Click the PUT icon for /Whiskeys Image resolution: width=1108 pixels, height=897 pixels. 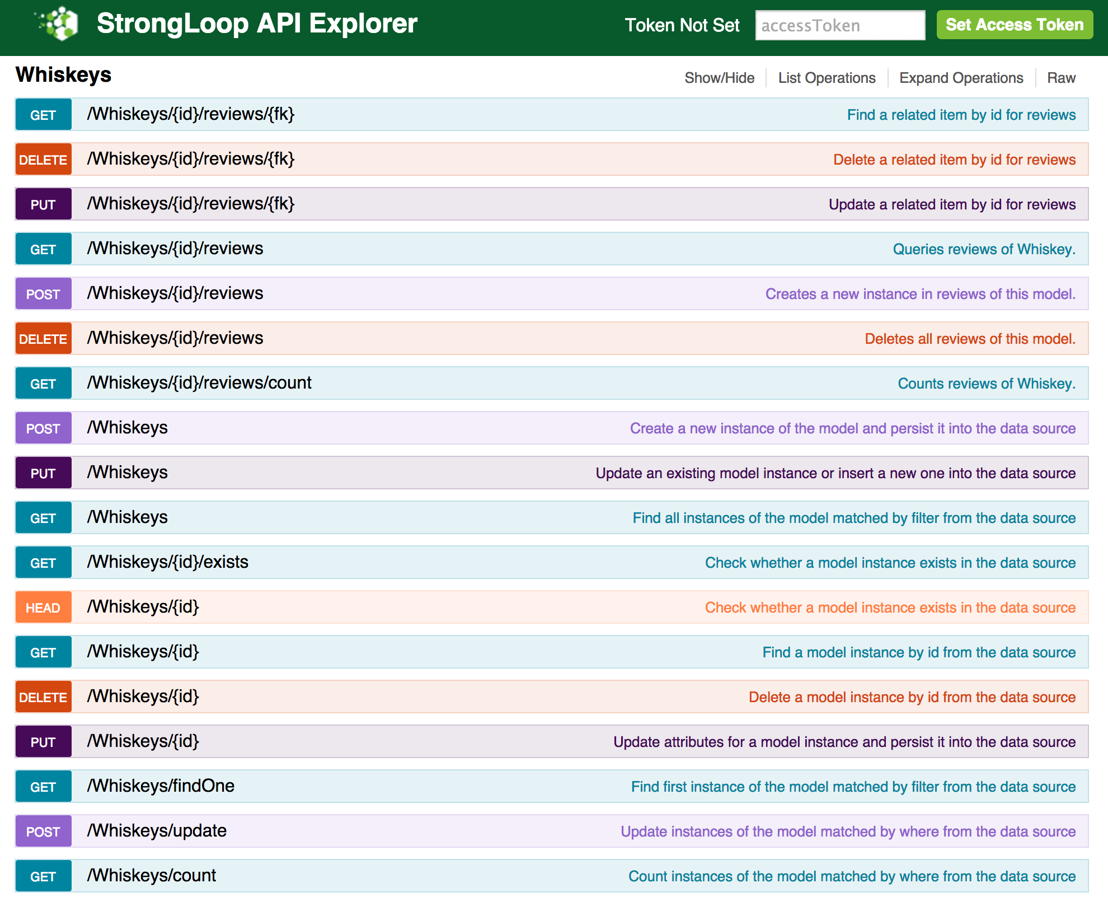coord(42,473)
